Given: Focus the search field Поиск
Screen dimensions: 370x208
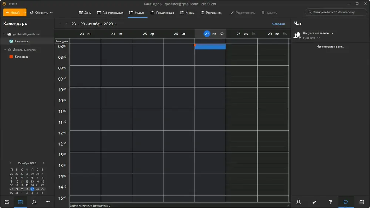Looking at the screenshot, I should click(336, 12).
